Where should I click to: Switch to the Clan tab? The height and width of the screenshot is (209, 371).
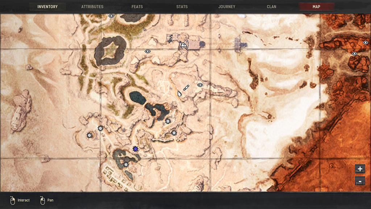271,6
